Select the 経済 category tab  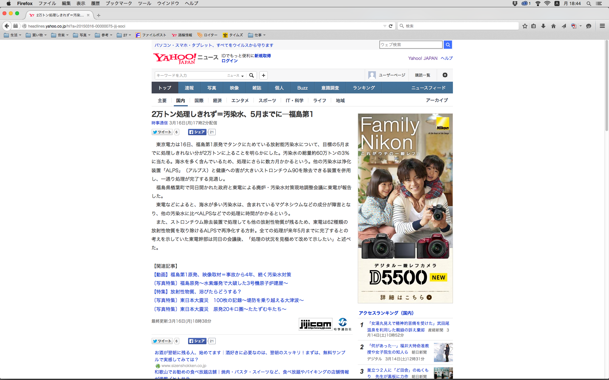pos(217,100)
